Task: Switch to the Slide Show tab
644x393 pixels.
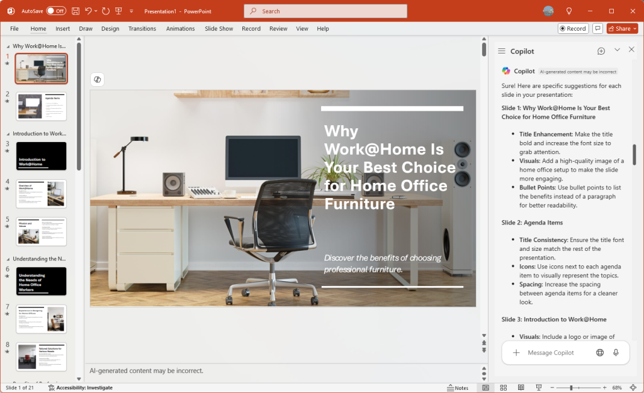Action: 219,28
